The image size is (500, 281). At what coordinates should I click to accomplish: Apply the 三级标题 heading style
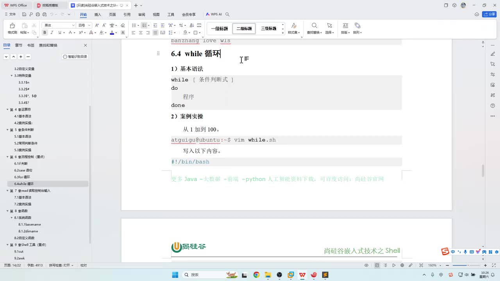tap(269, 28)
